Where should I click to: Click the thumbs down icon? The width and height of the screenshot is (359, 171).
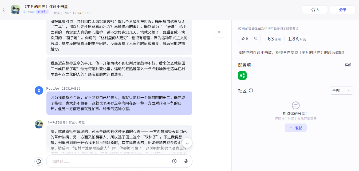[x=256, y=38]
